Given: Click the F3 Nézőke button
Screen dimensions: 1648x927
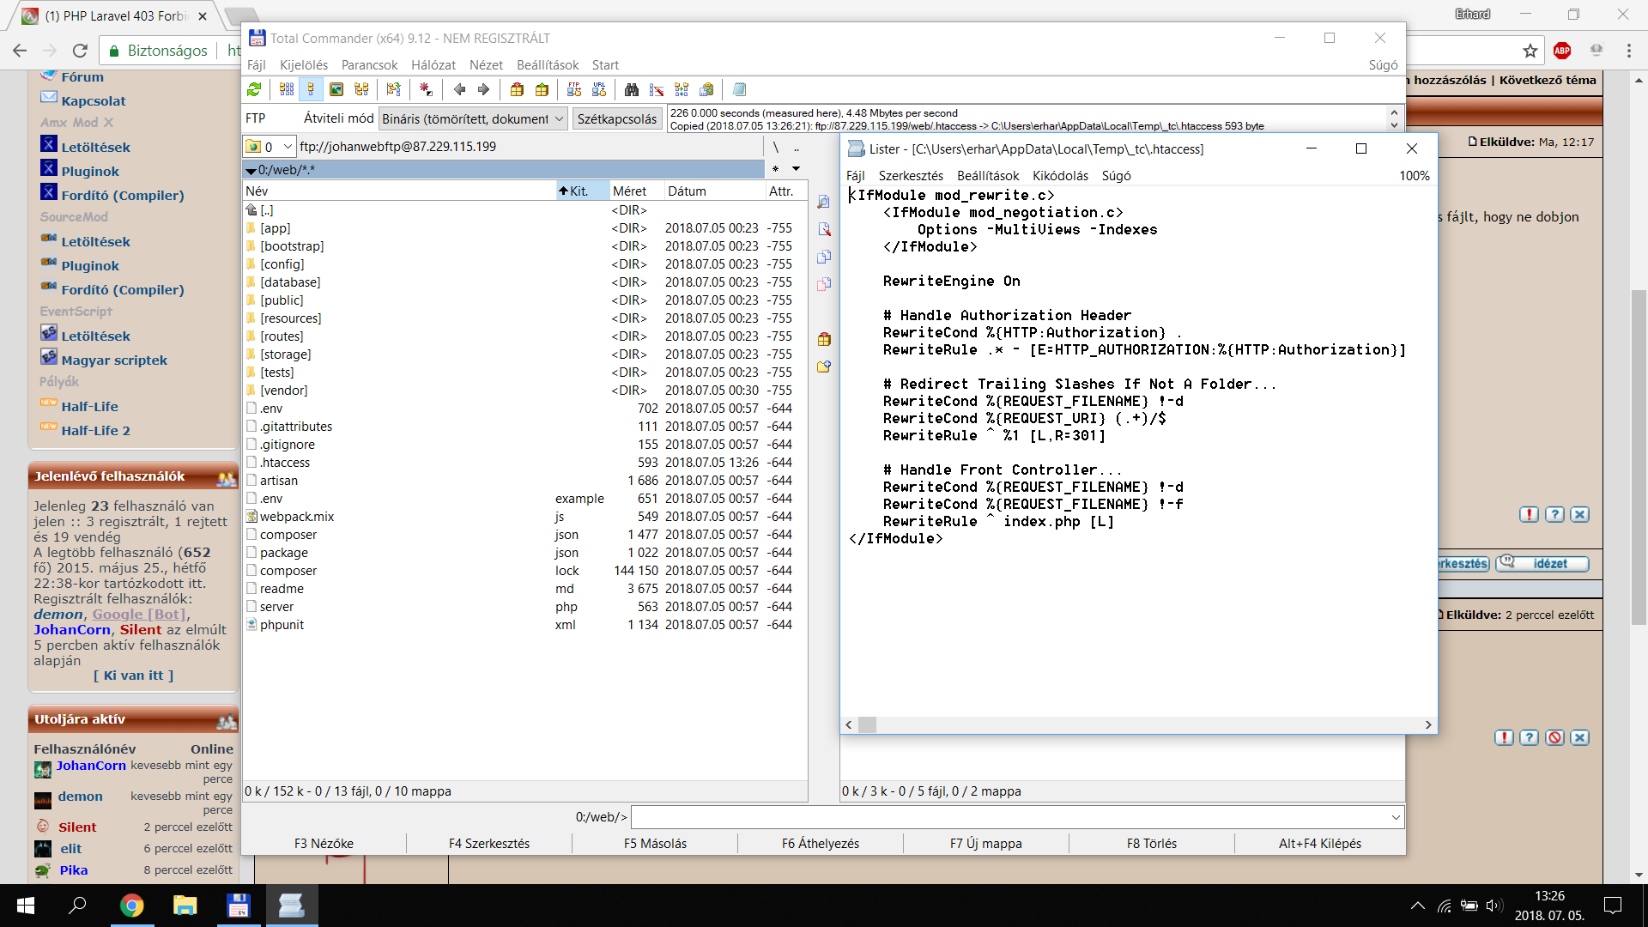Looking at the screenshot, I should point(324,844).
